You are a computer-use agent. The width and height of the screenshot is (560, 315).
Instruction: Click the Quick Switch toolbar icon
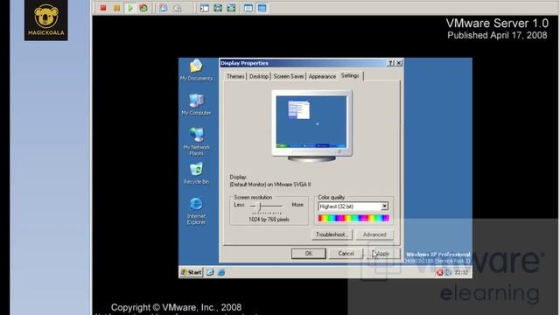(x=231, y=8)
